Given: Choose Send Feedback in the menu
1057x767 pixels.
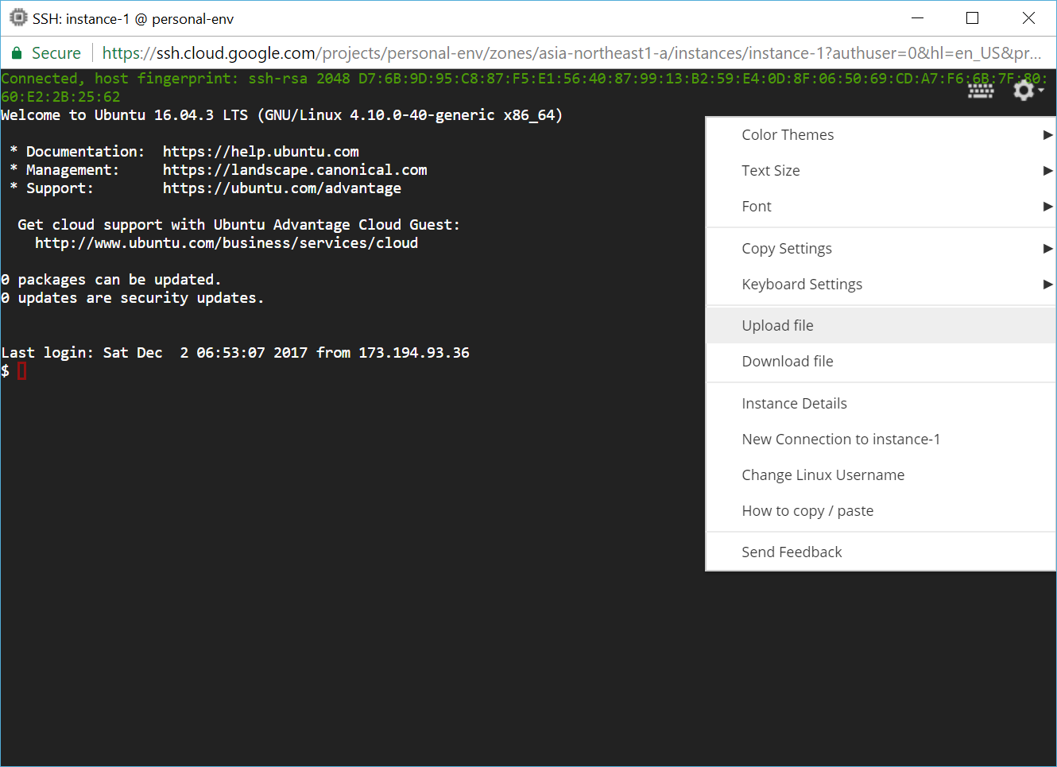Looking at the screenshot, I should [x=881, y=552].
